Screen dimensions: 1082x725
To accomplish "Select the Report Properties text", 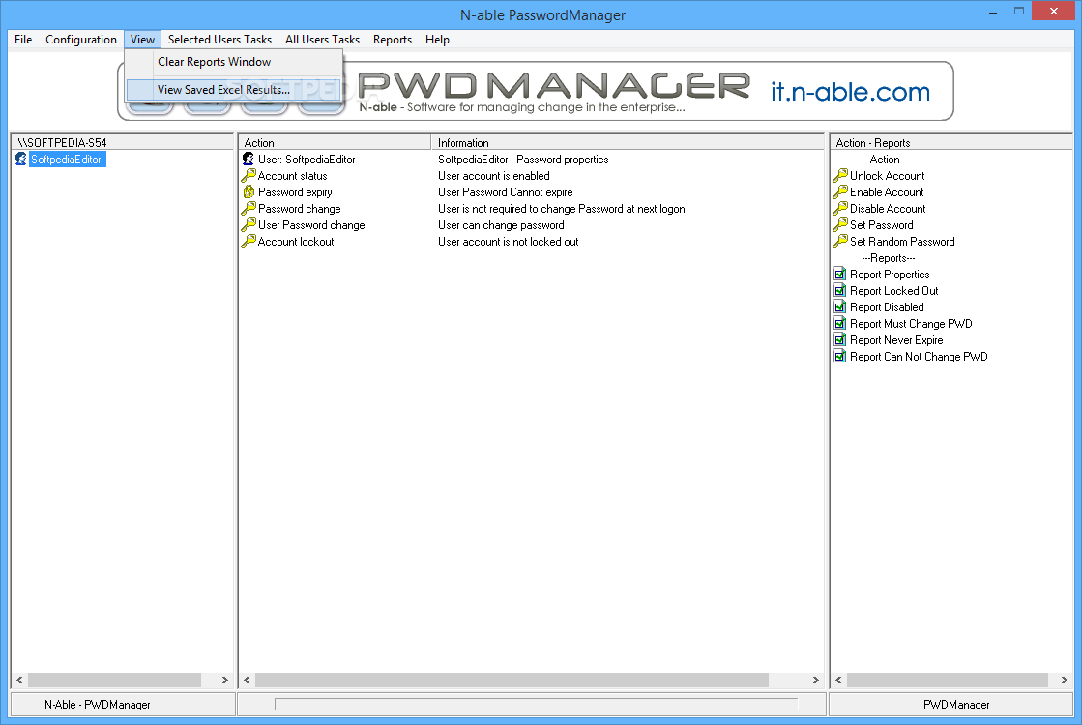I will tap(890, 275).
